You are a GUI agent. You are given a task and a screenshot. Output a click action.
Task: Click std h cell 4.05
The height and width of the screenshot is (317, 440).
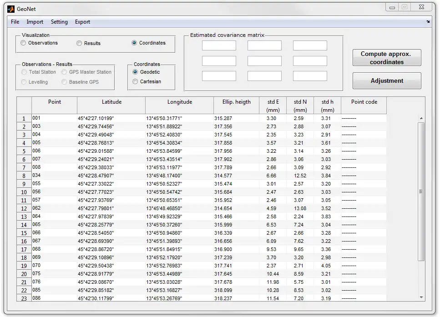coord(327,266)
